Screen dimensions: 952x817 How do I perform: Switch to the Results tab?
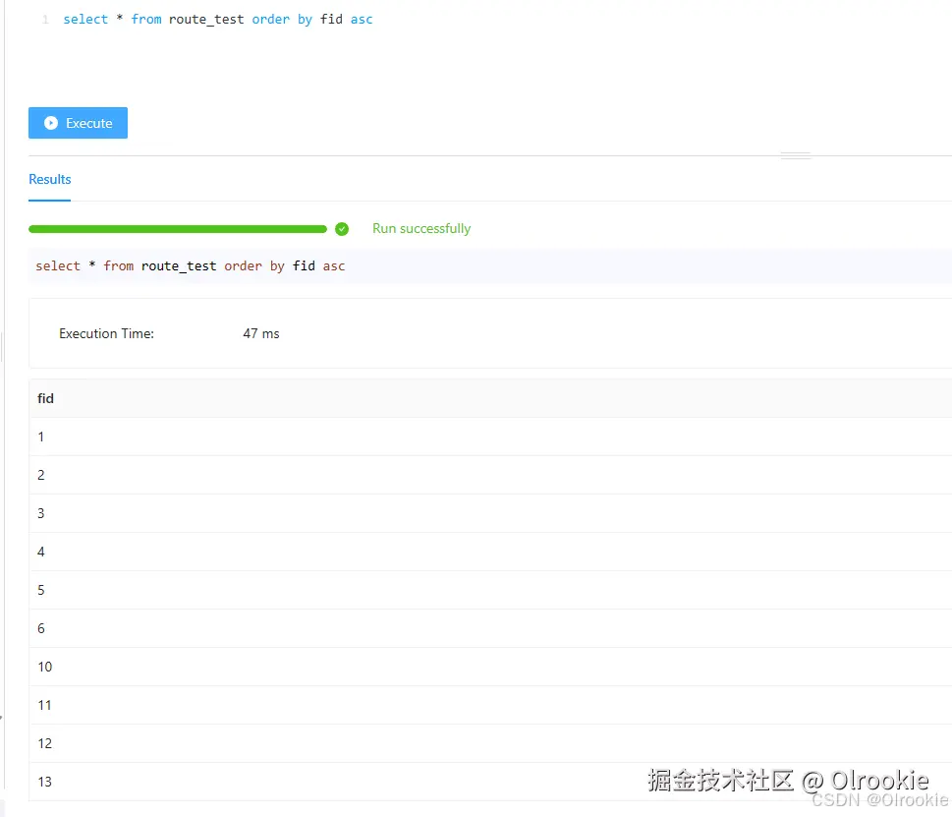point(49,179)
